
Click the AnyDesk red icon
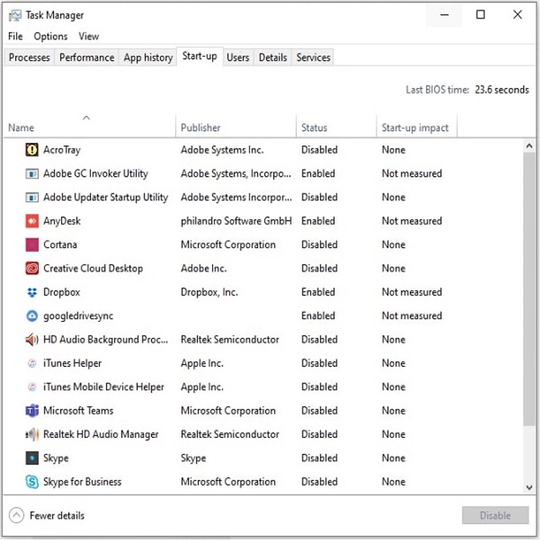[32, 221]
